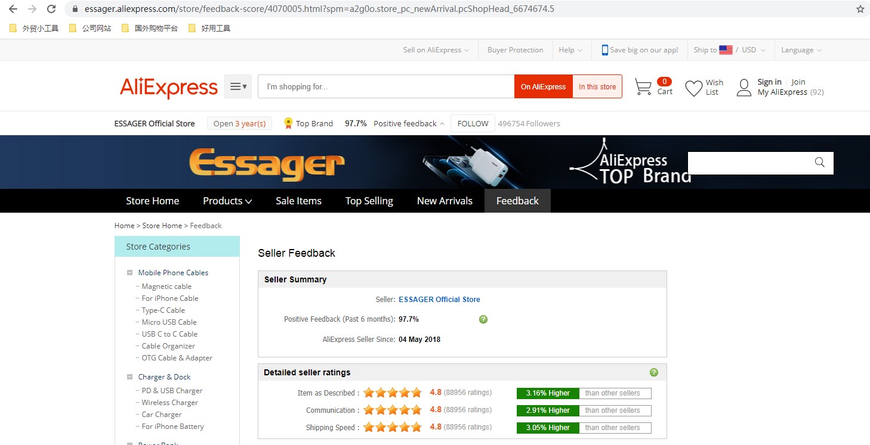Click the On AliExpress search button

click(543, 86)
